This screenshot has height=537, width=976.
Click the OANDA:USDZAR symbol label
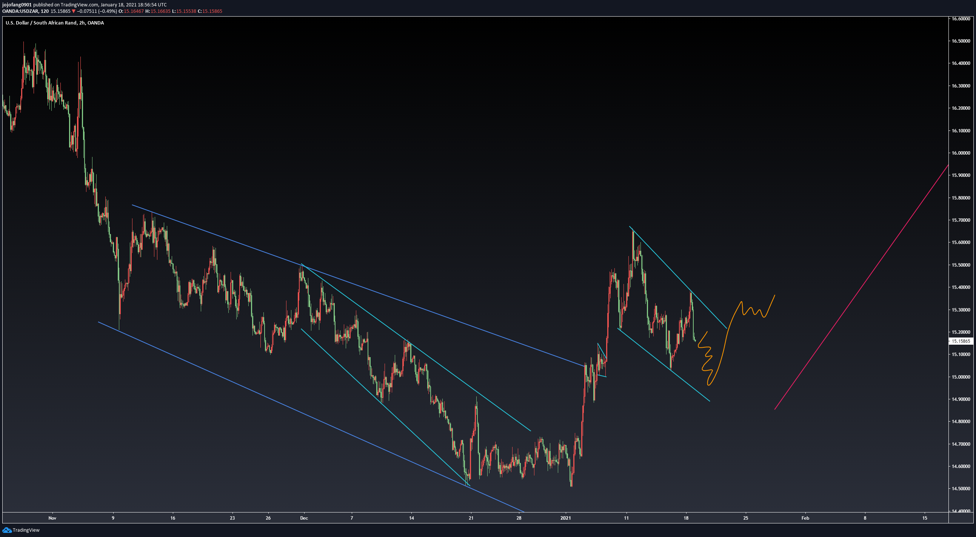tap(20, 11)
